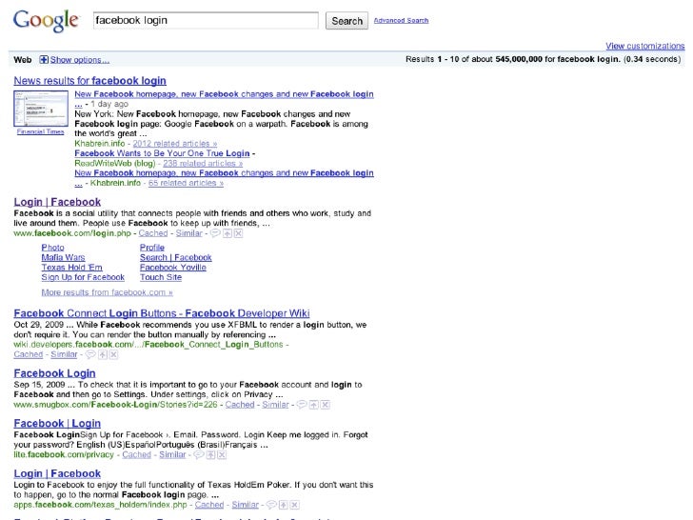Open View customizations link
The width and height of the screenshot is (693, 520).
click(x=645, y=46)
